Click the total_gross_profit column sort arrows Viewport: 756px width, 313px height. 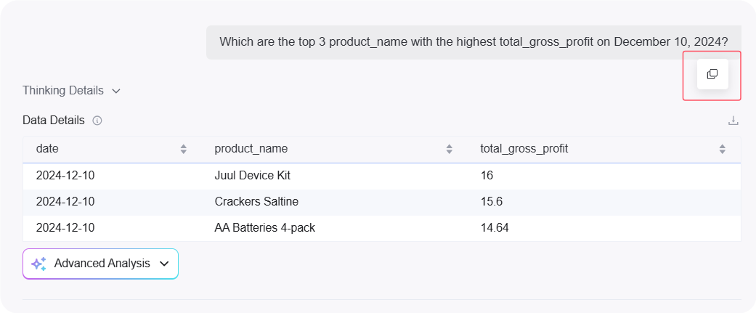(x=722, y=149)
